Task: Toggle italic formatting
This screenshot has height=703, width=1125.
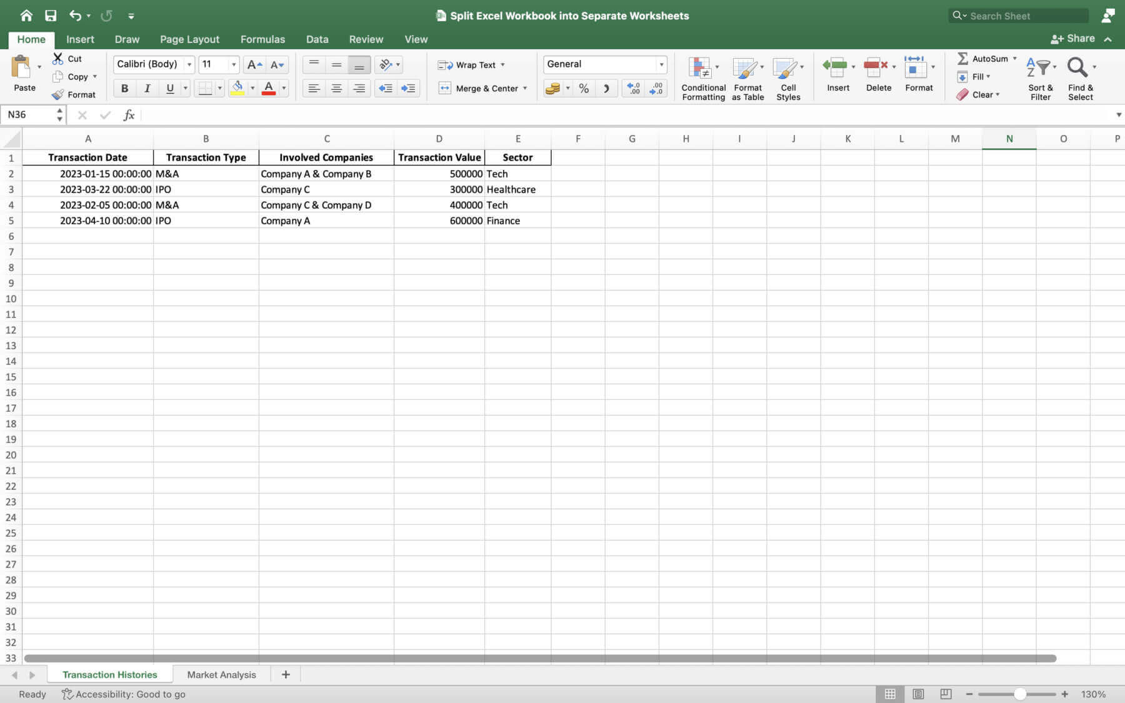Action: pos(147,88)
